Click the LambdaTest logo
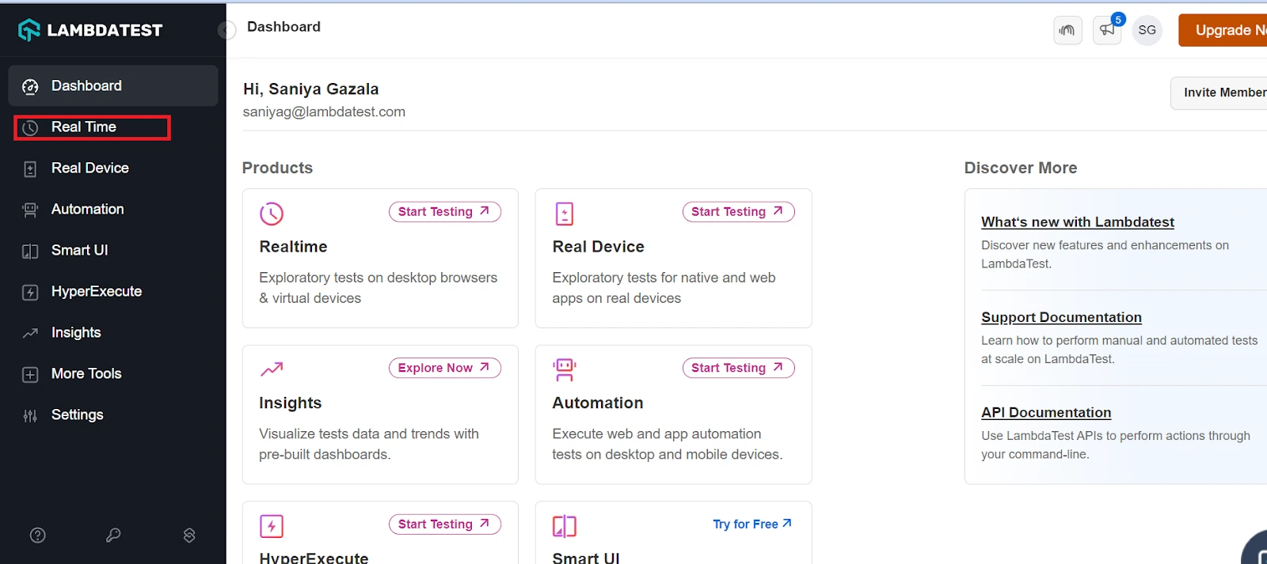Viewport: 1267px width, 564px height. 90,30
